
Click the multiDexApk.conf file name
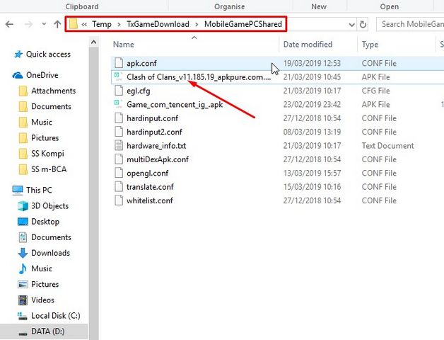[x=158, y=159]
